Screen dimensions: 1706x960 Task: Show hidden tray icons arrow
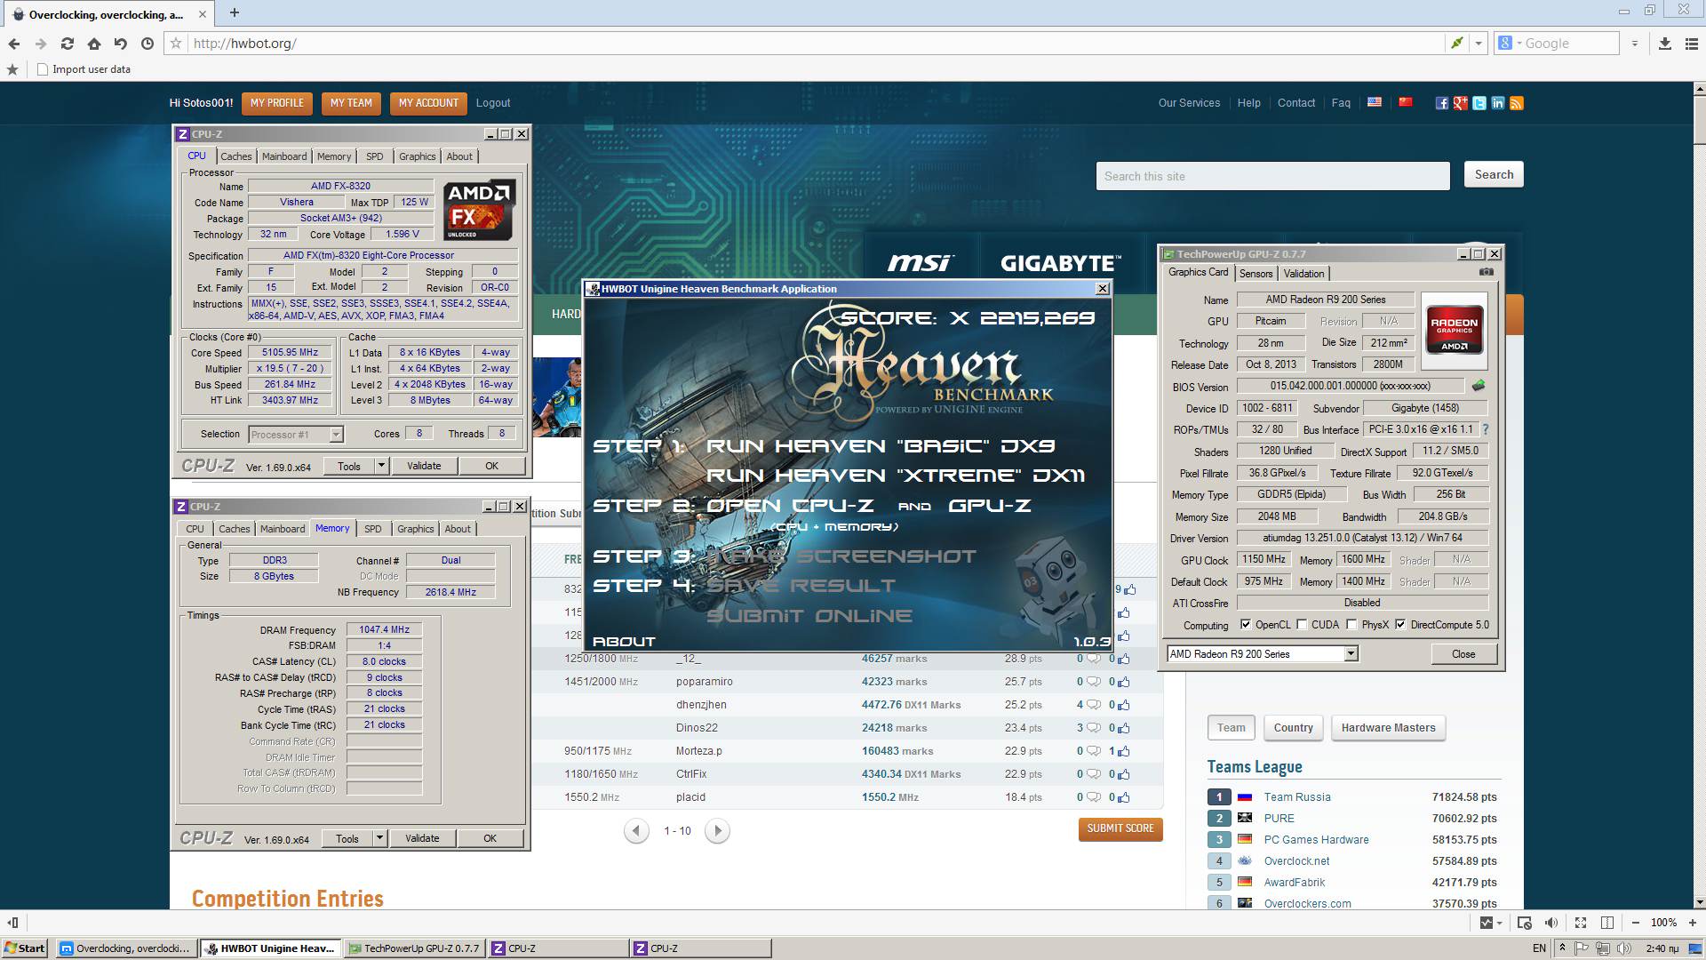[x=1562, y=948]
